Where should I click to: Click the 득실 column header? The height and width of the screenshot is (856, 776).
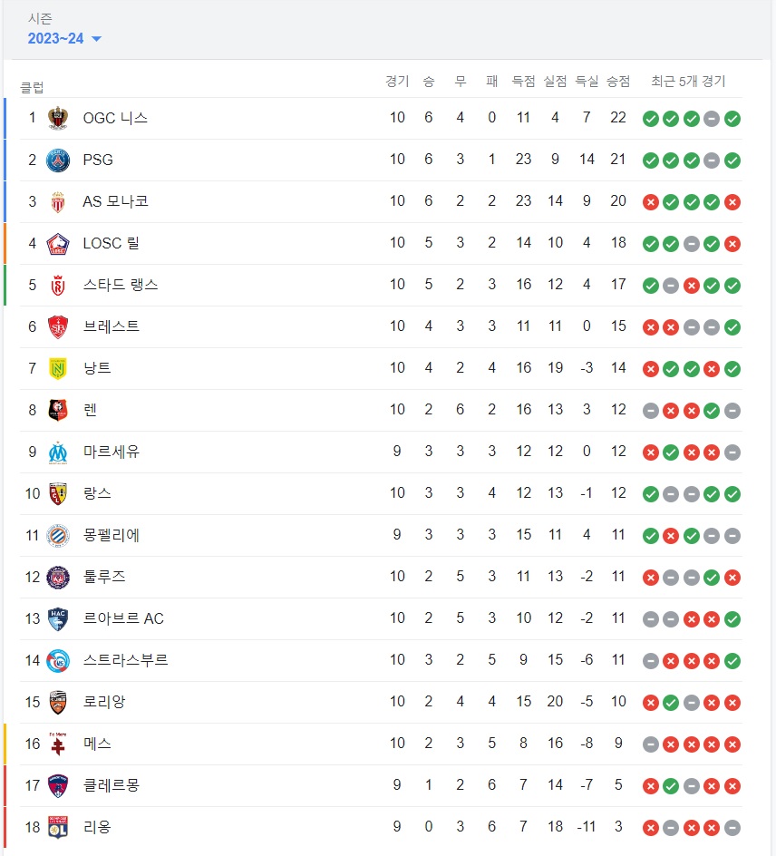(x=587, y=82)
